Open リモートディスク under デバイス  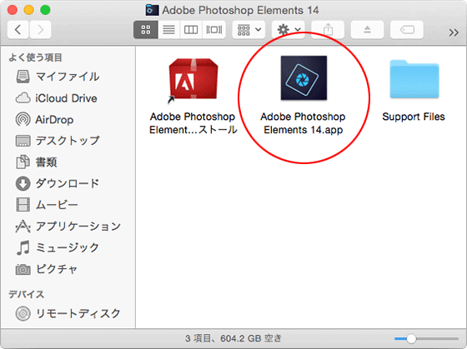coord(68,313)
